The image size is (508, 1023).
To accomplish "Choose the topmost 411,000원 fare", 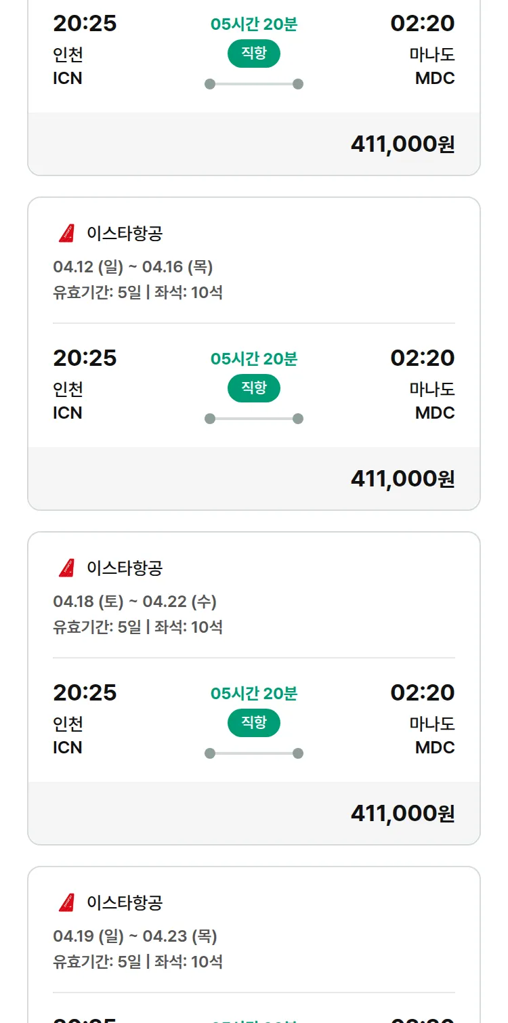I will (402, 144).
